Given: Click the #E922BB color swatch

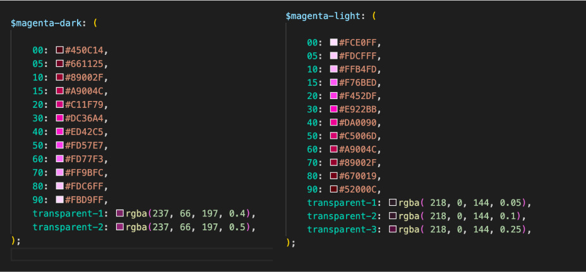Looking at the screenshot, I should pyautogui.click(x=334, y=109).
